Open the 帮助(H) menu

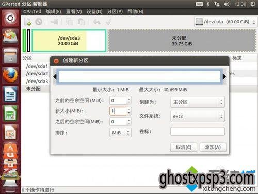point(135,12)
